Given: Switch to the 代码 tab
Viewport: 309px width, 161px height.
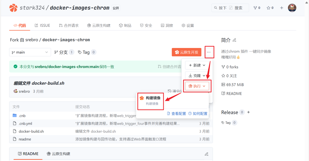Looking at the screenshot, I should pos(20,25).
